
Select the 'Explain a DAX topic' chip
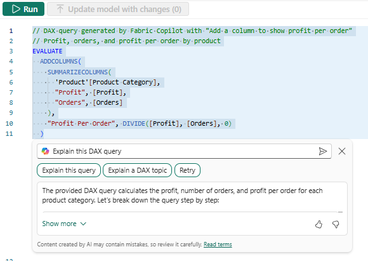point(138,170)
